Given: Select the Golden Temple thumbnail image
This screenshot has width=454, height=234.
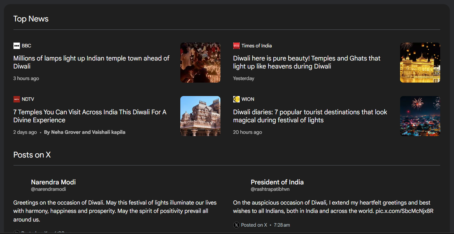Looking at the screenshot, I should (x=420, y=62).
